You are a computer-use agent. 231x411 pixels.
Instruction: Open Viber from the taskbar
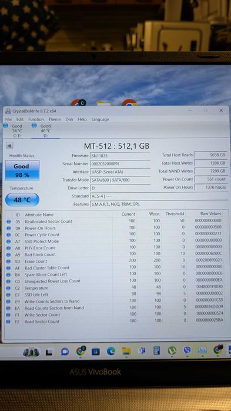point(187,350)
